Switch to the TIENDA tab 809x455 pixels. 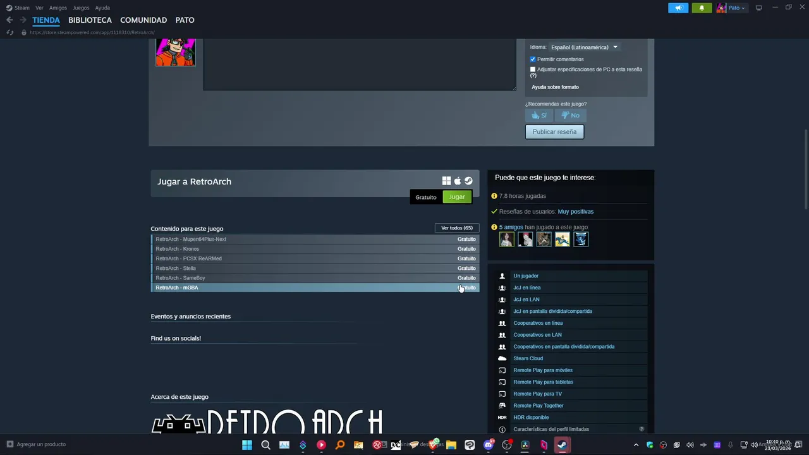[46, 20]
